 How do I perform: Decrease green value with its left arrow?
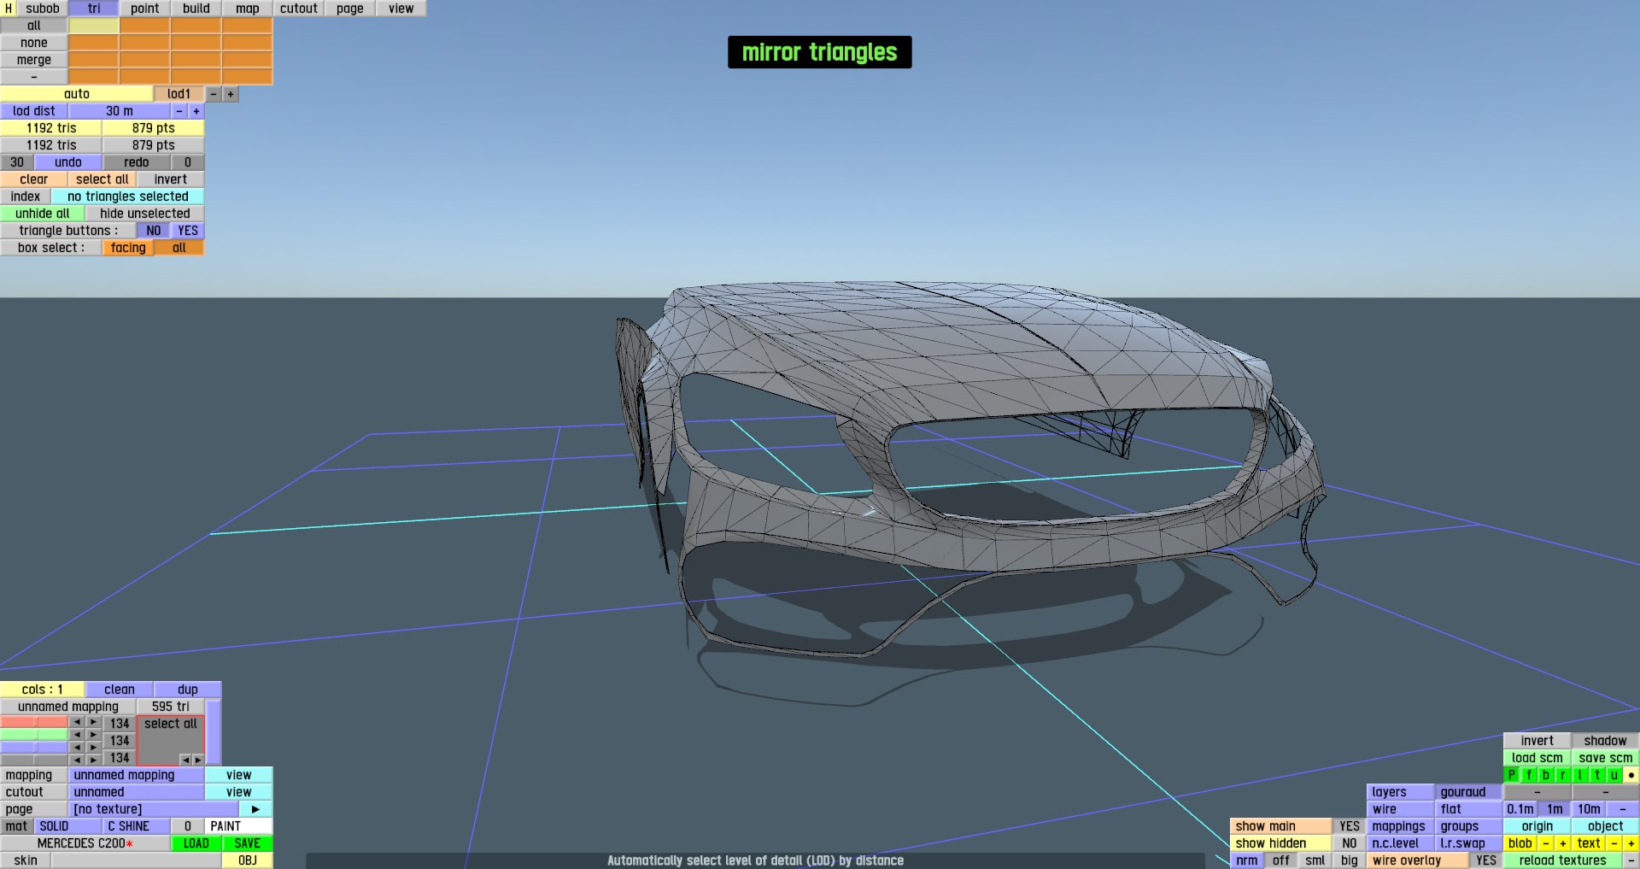[x=77, y=735]
